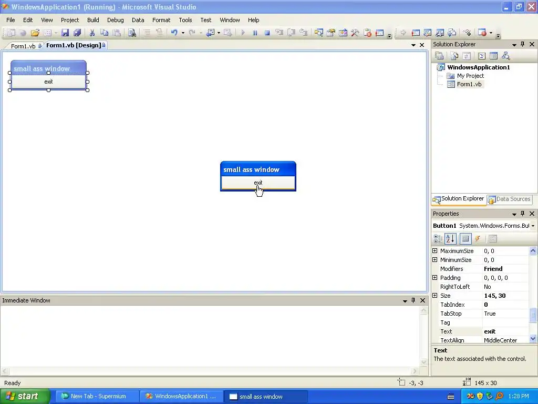Click the Breakpoints window icon with dropdown
The width and height of the screenshot is (538, 404).
(x=482, y=33)
